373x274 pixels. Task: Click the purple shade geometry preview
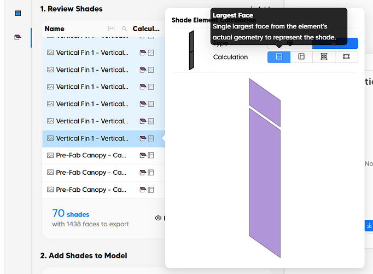pos(265,168)
